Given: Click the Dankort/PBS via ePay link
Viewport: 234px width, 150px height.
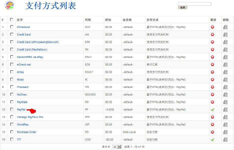Looking at the screenshot, I should (30, 57).
